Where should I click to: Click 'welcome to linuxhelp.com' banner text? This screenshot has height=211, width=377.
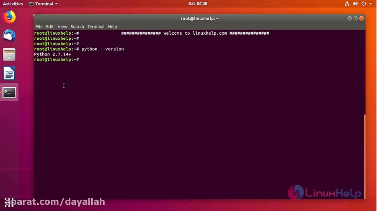[x=195, y=33]
